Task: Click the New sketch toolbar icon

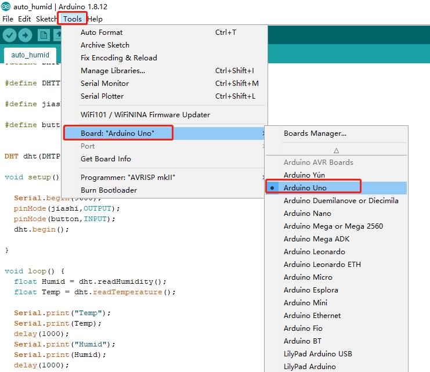Action: click(x=44, y=35)
